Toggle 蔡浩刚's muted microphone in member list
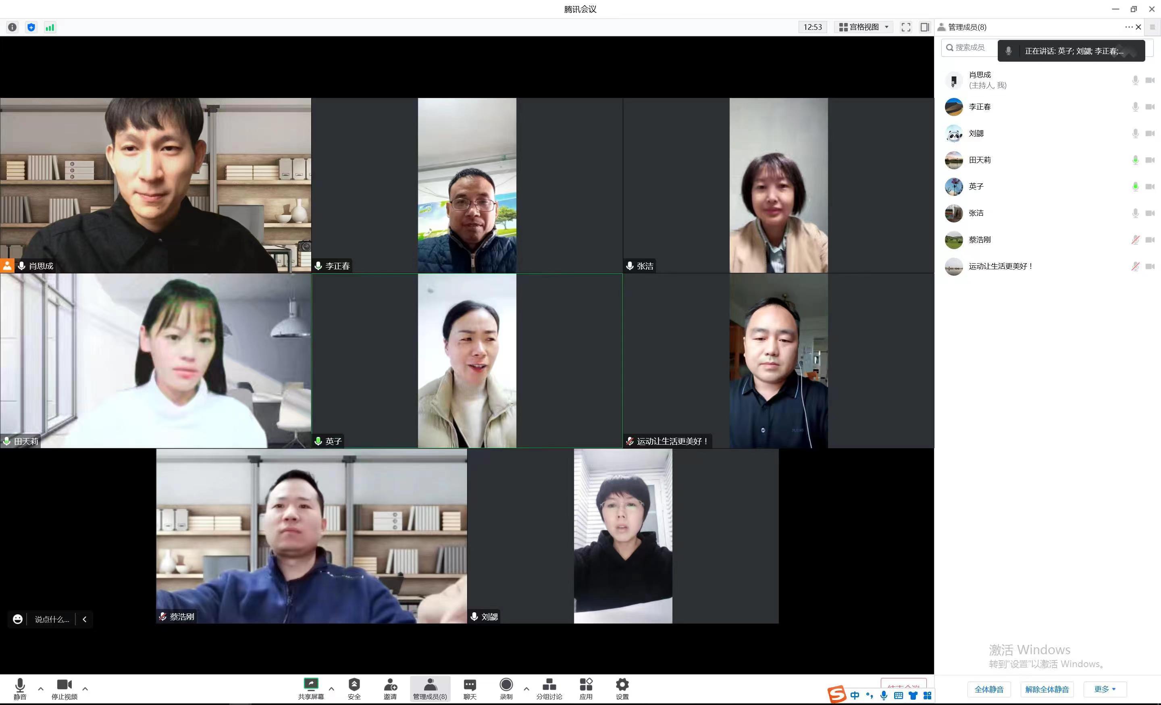Viewport: 1161px width, 705px height. pyautogui.click(x=1135, y=240)
